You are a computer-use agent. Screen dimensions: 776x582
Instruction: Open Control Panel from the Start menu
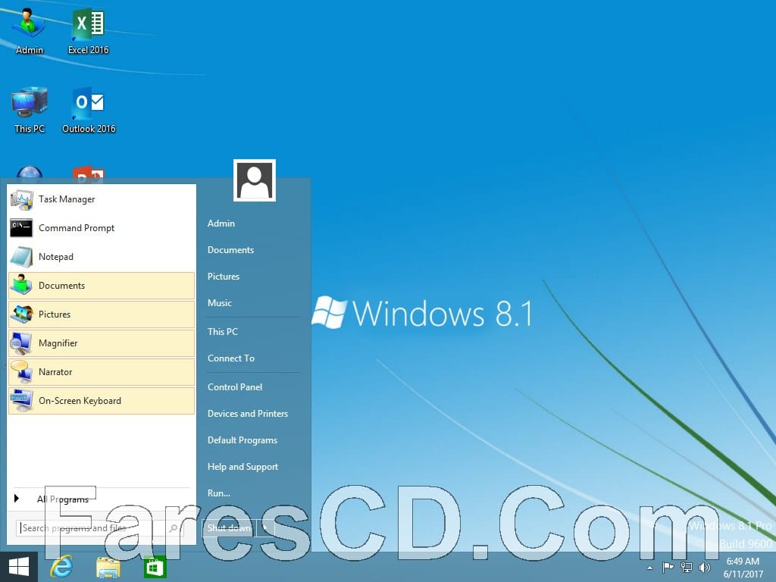pyautogui.click(x=235, y=387)
